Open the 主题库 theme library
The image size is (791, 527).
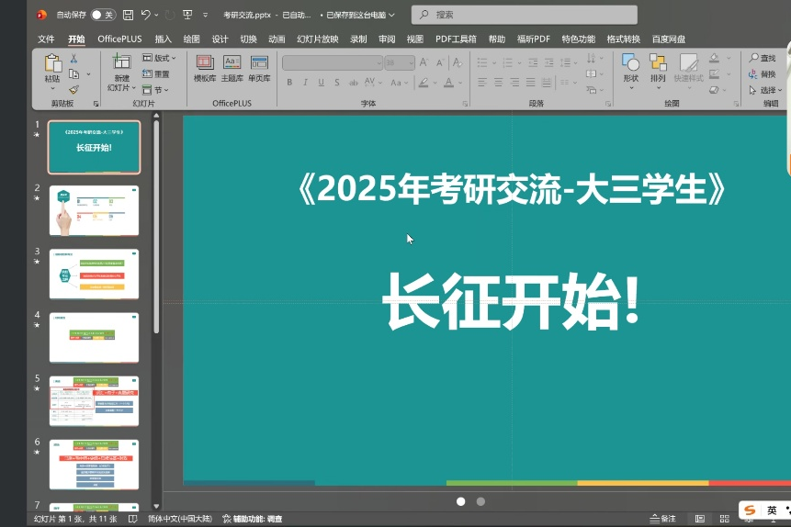pos(232,68)
